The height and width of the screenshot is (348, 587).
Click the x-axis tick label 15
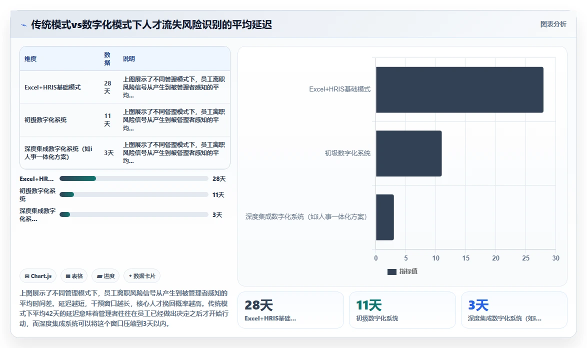[x=465, y=258]
